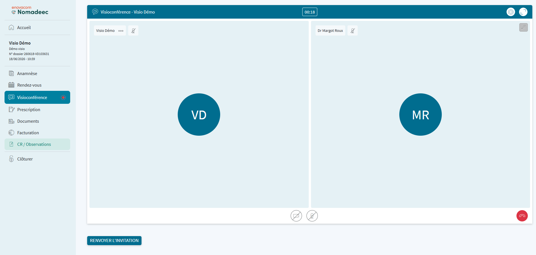Toggle microphone mute button in bottom controls
This screenshot has width=536, height=255.
click(312, 216)
